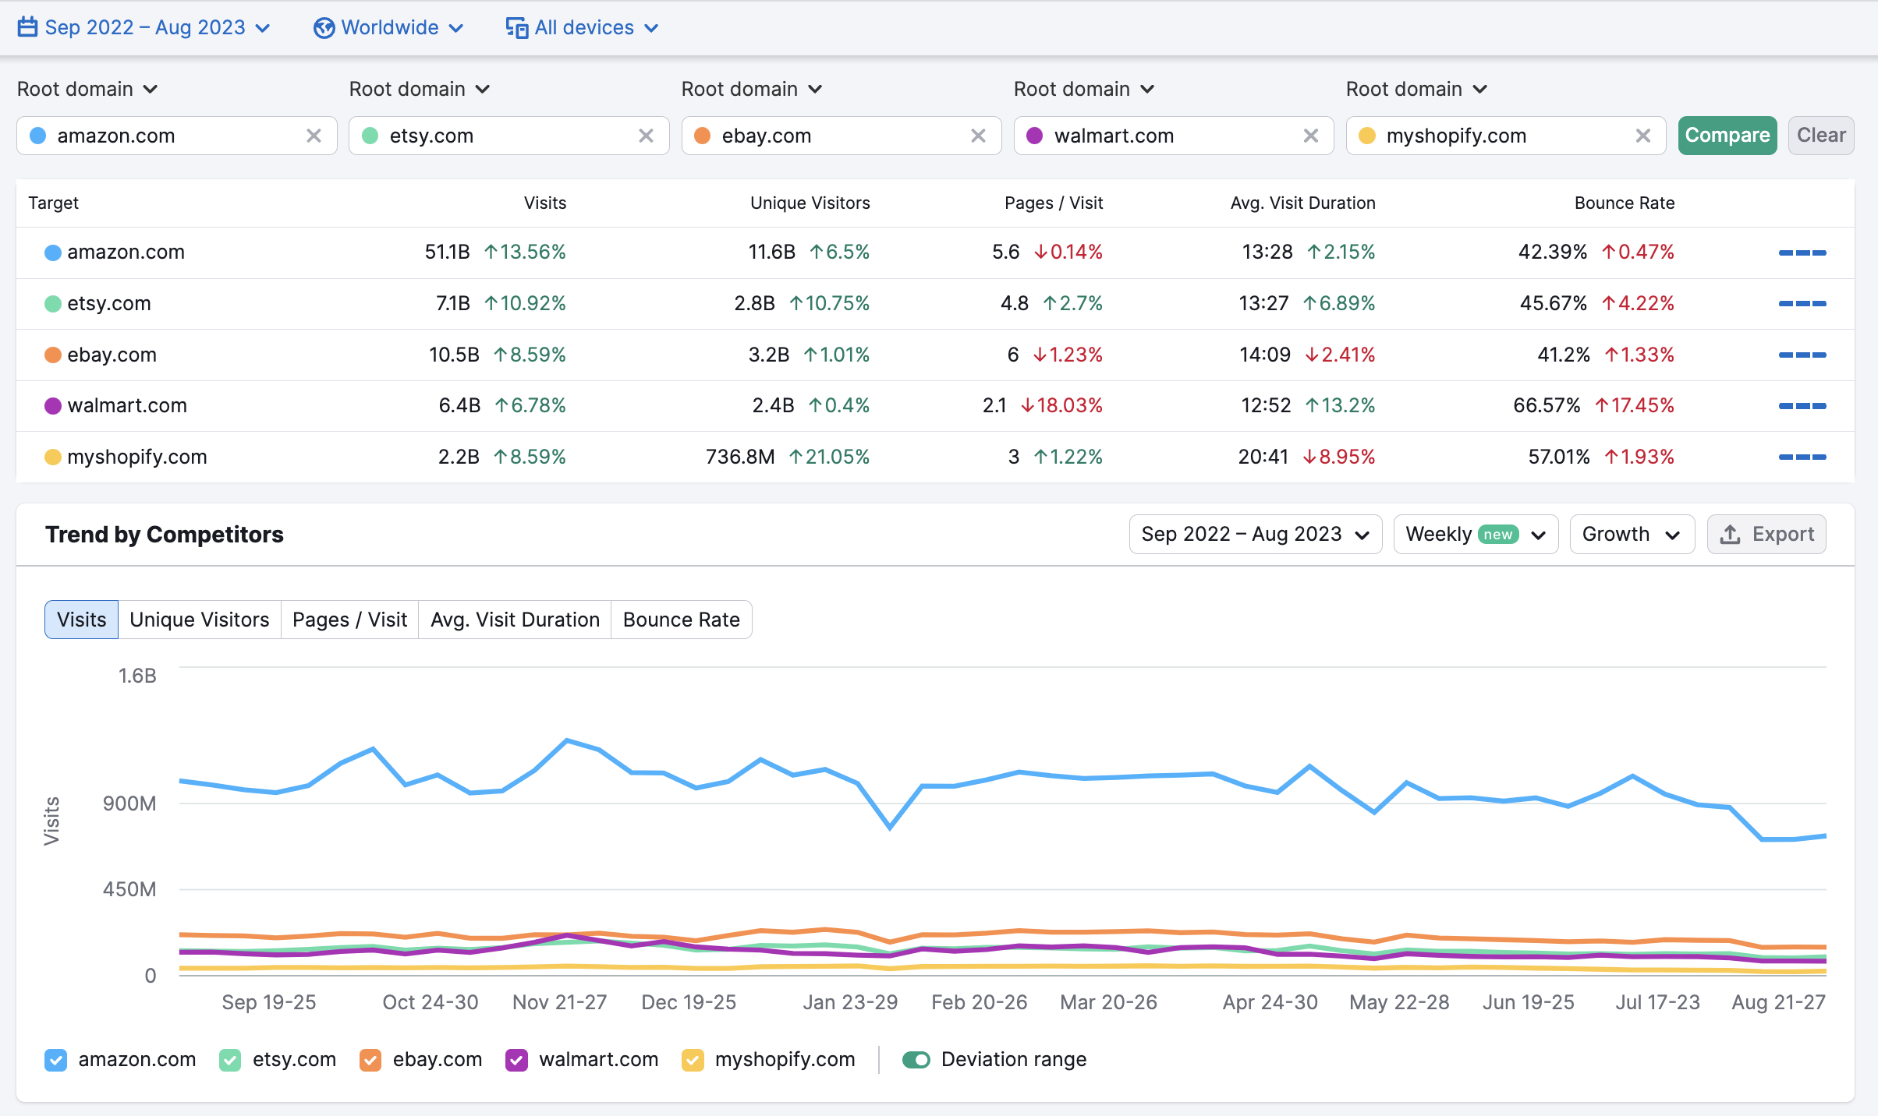Switch to the Unique Visitors tab
This screenshot has width=1878, height=1116.
click(x=200, y=620)
